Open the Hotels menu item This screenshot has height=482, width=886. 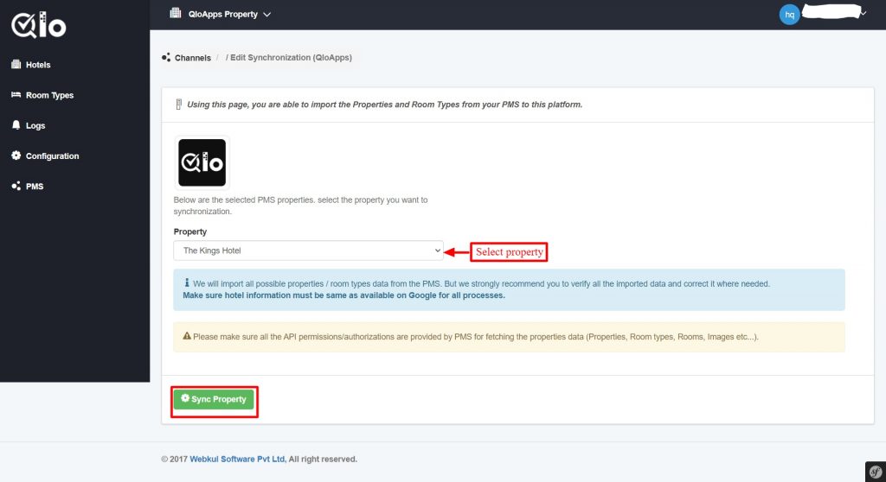tap(38, 65)
